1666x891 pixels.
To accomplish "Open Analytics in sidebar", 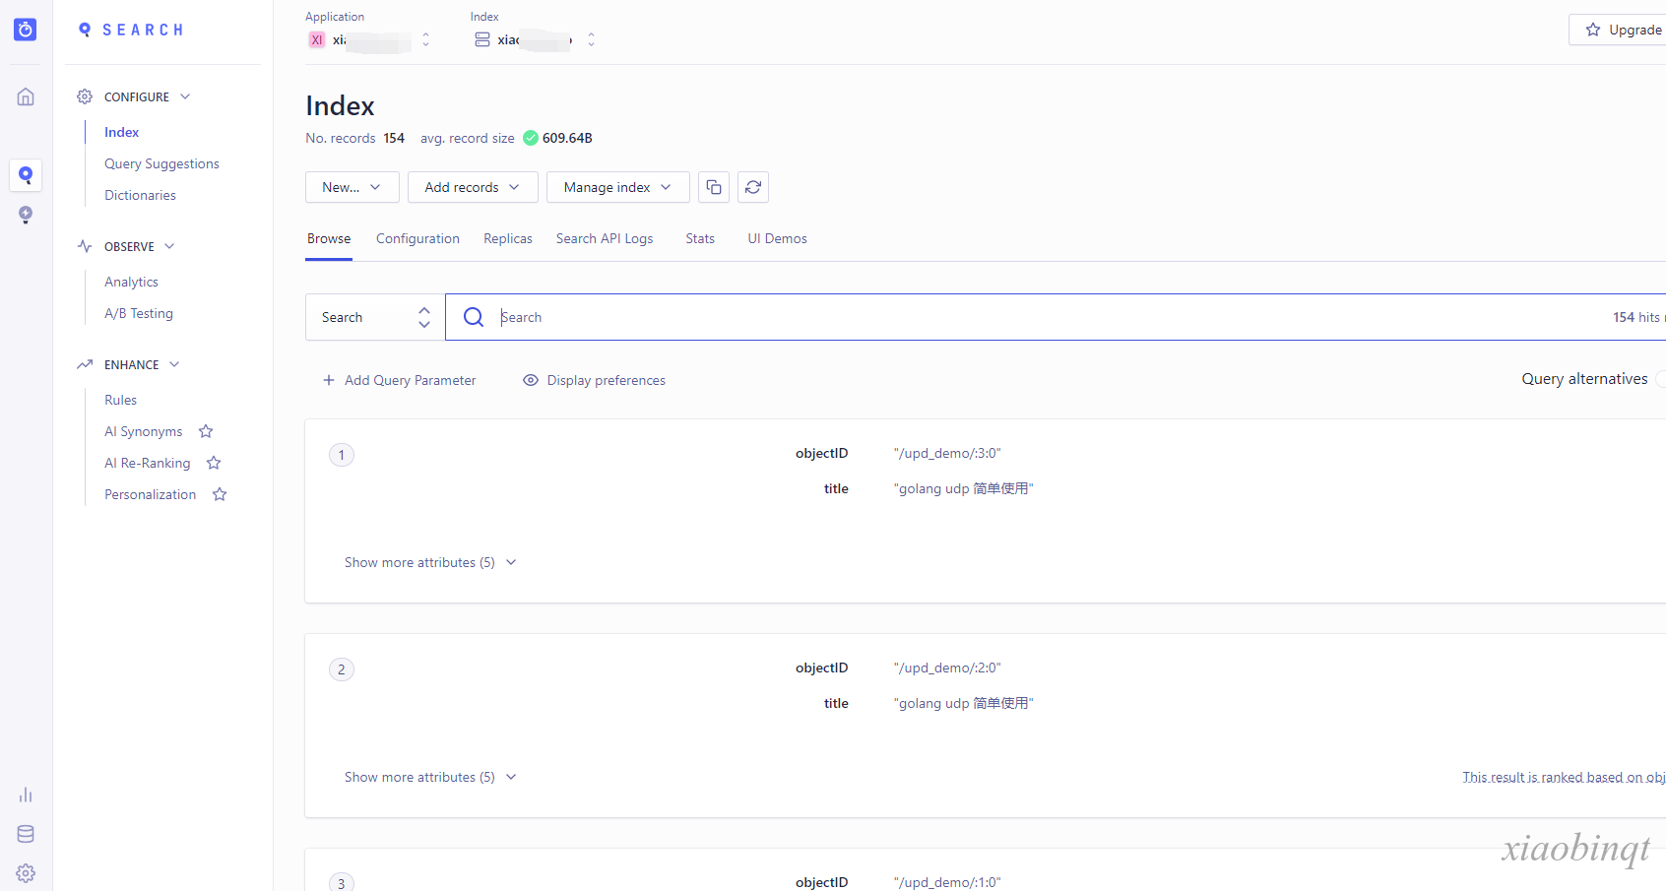I will pos(131,282).
